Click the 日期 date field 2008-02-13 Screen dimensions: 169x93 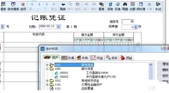[x=48, y=27]
